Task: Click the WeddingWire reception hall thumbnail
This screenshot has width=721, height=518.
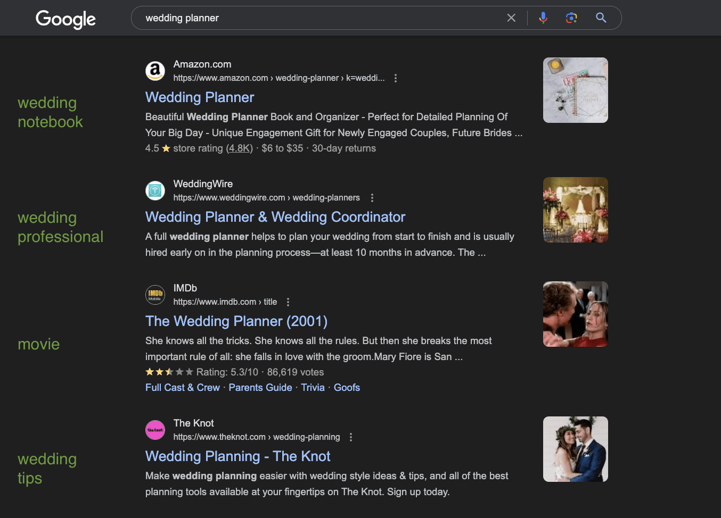Action: [x=576, y=210]
